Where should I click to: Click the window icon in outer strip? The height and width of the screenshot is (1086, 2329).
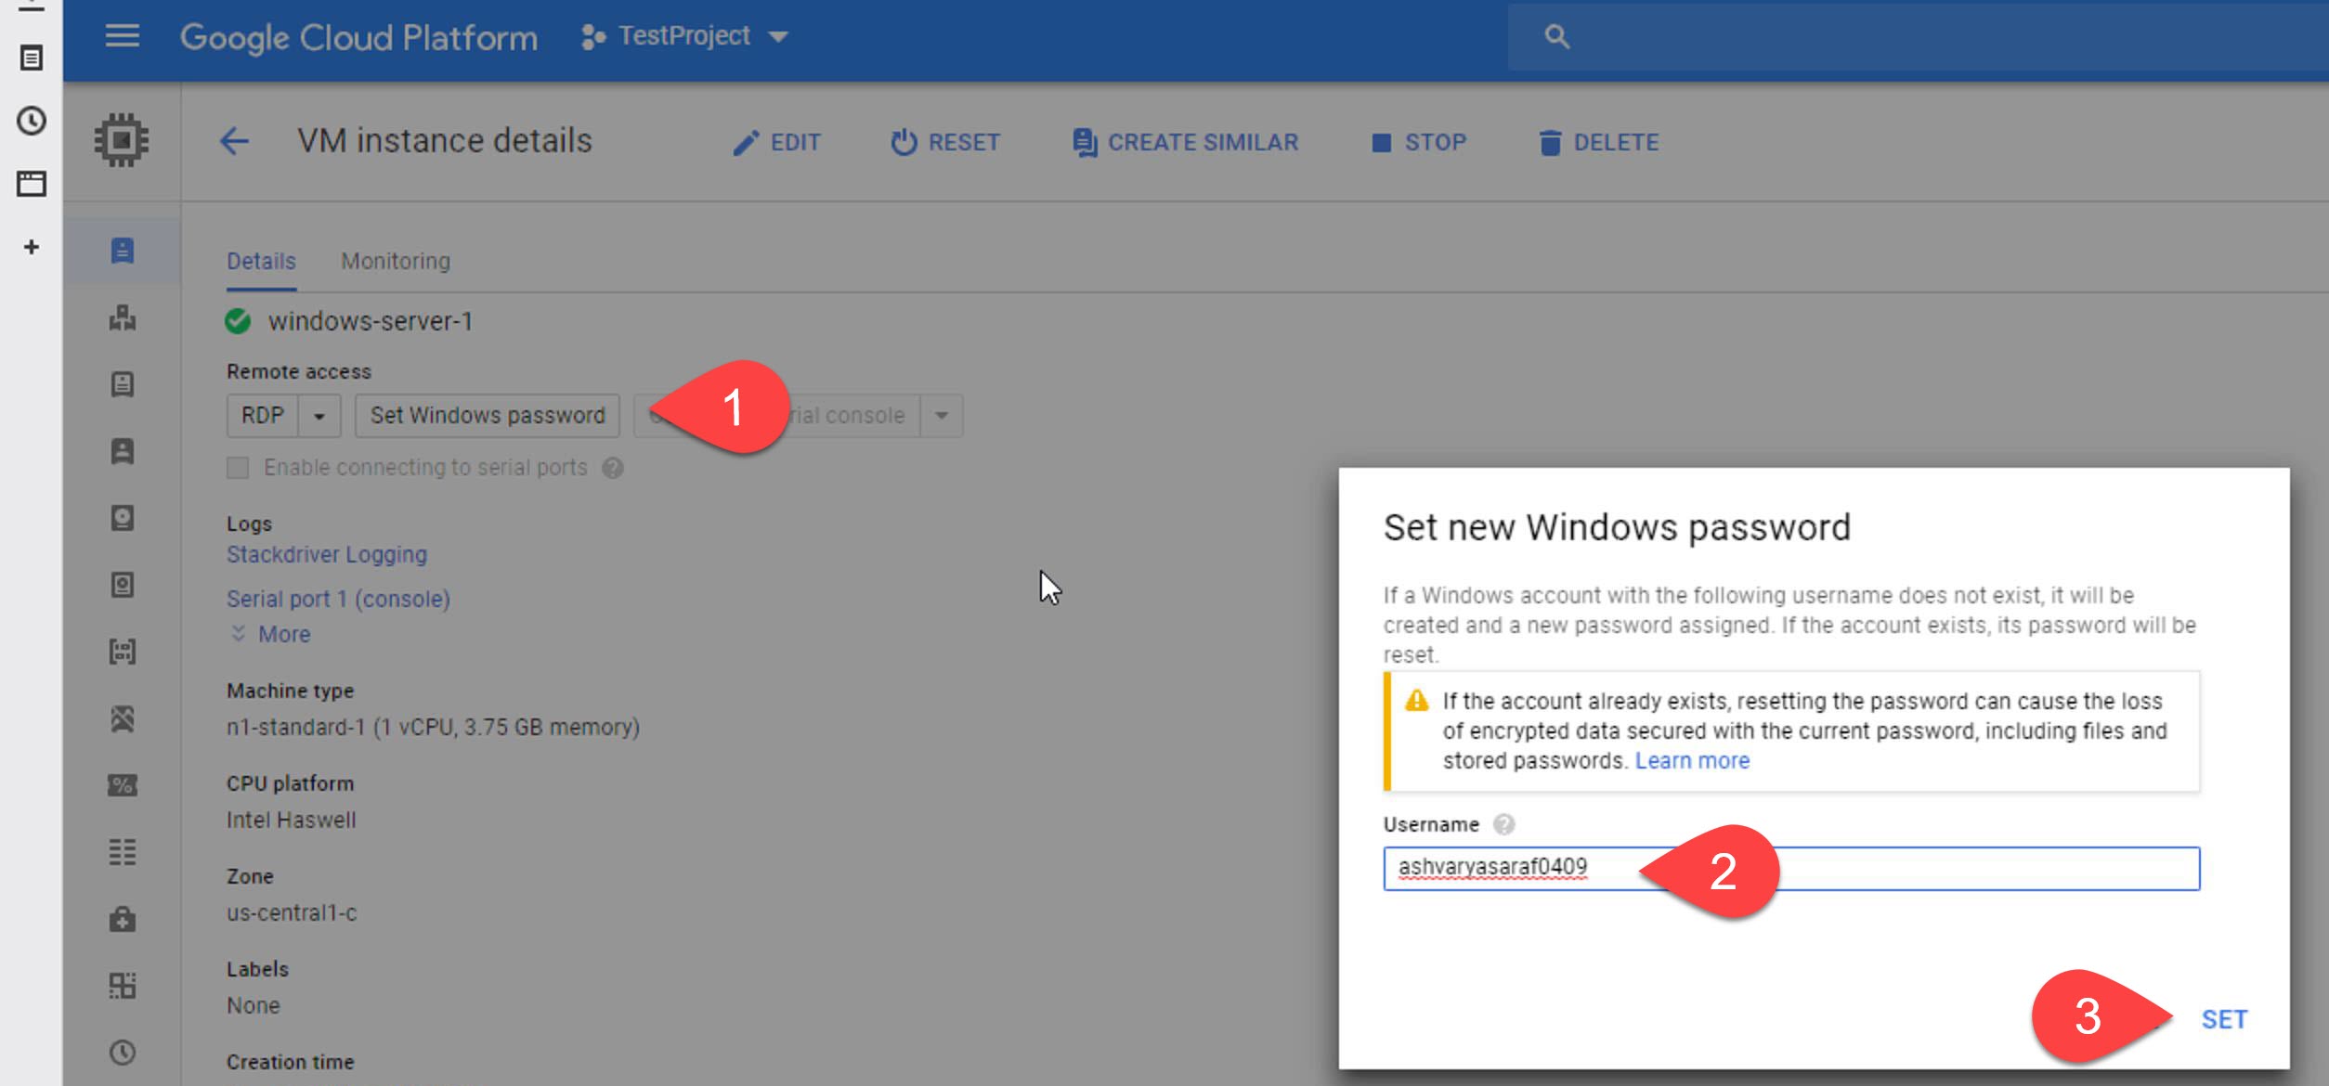point(32,184)
